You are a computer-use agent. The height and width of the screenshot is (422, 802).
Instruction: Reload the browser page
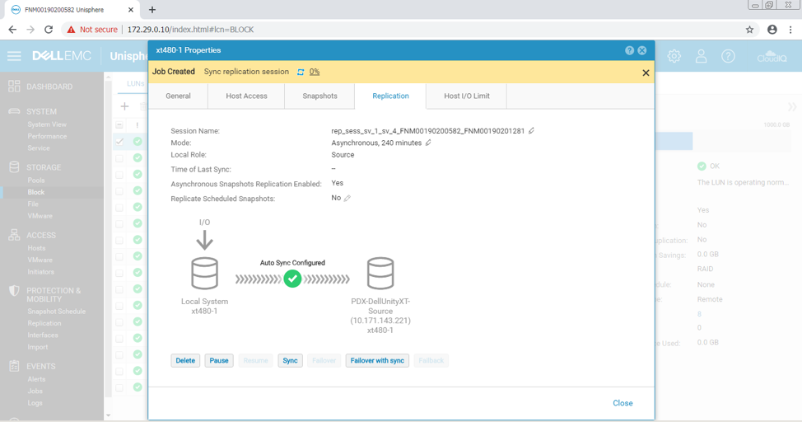tap(49, 30)
